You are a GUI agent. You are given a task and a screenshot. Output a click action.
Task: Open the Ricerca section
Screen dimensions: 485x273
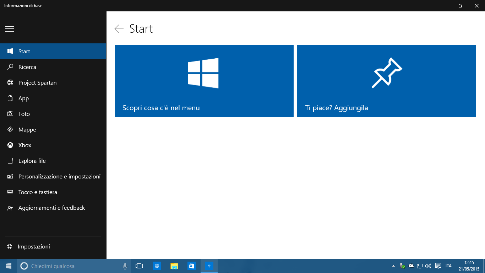click(53, 67)
